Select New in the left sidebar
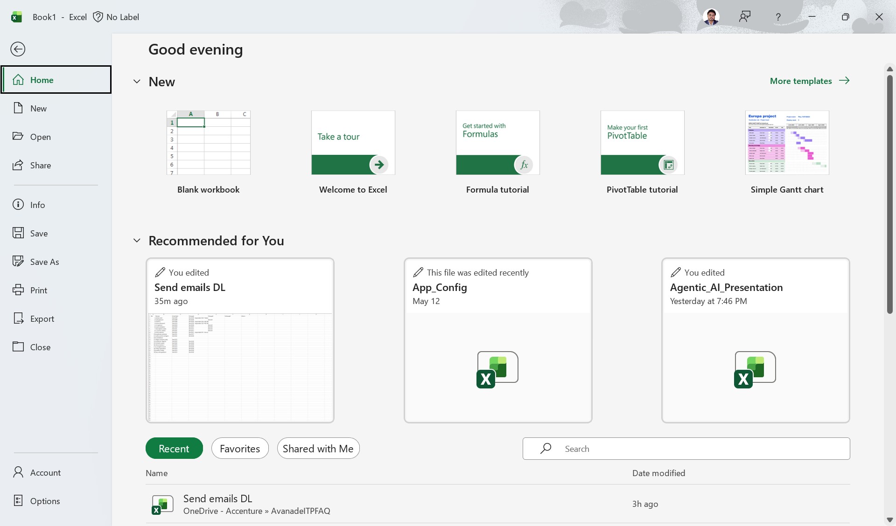 pyautogui.click(x=56, y=108)
